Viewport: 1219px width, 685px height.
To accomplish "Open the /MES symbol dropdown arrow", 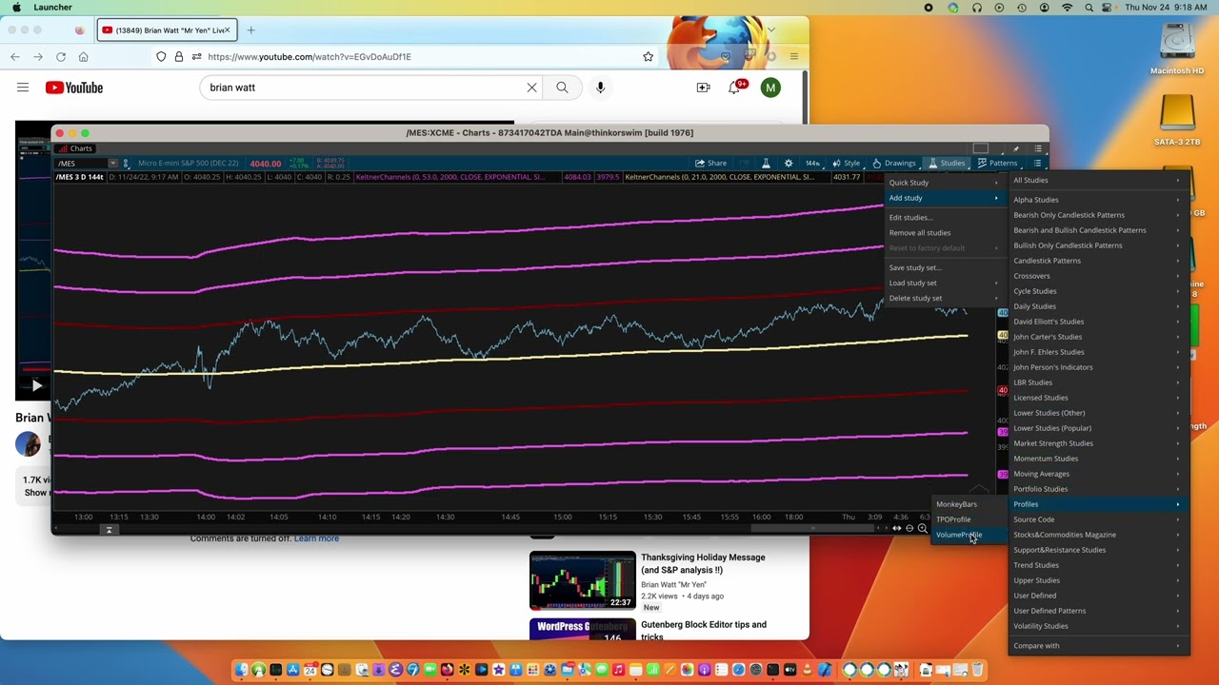I will click(x=112, y=164).
